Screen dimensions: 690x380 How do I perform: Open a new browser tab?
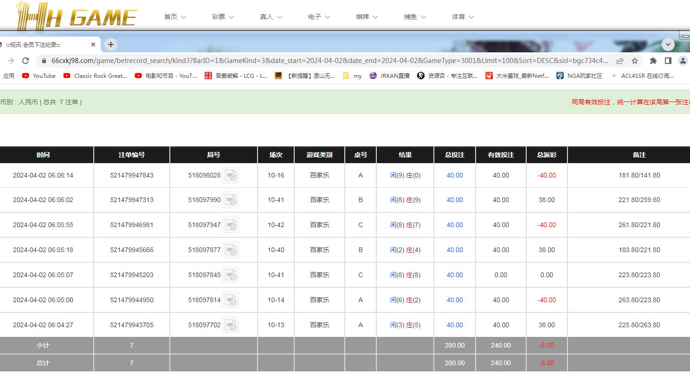pyautogui.click(x=110, y=44)
